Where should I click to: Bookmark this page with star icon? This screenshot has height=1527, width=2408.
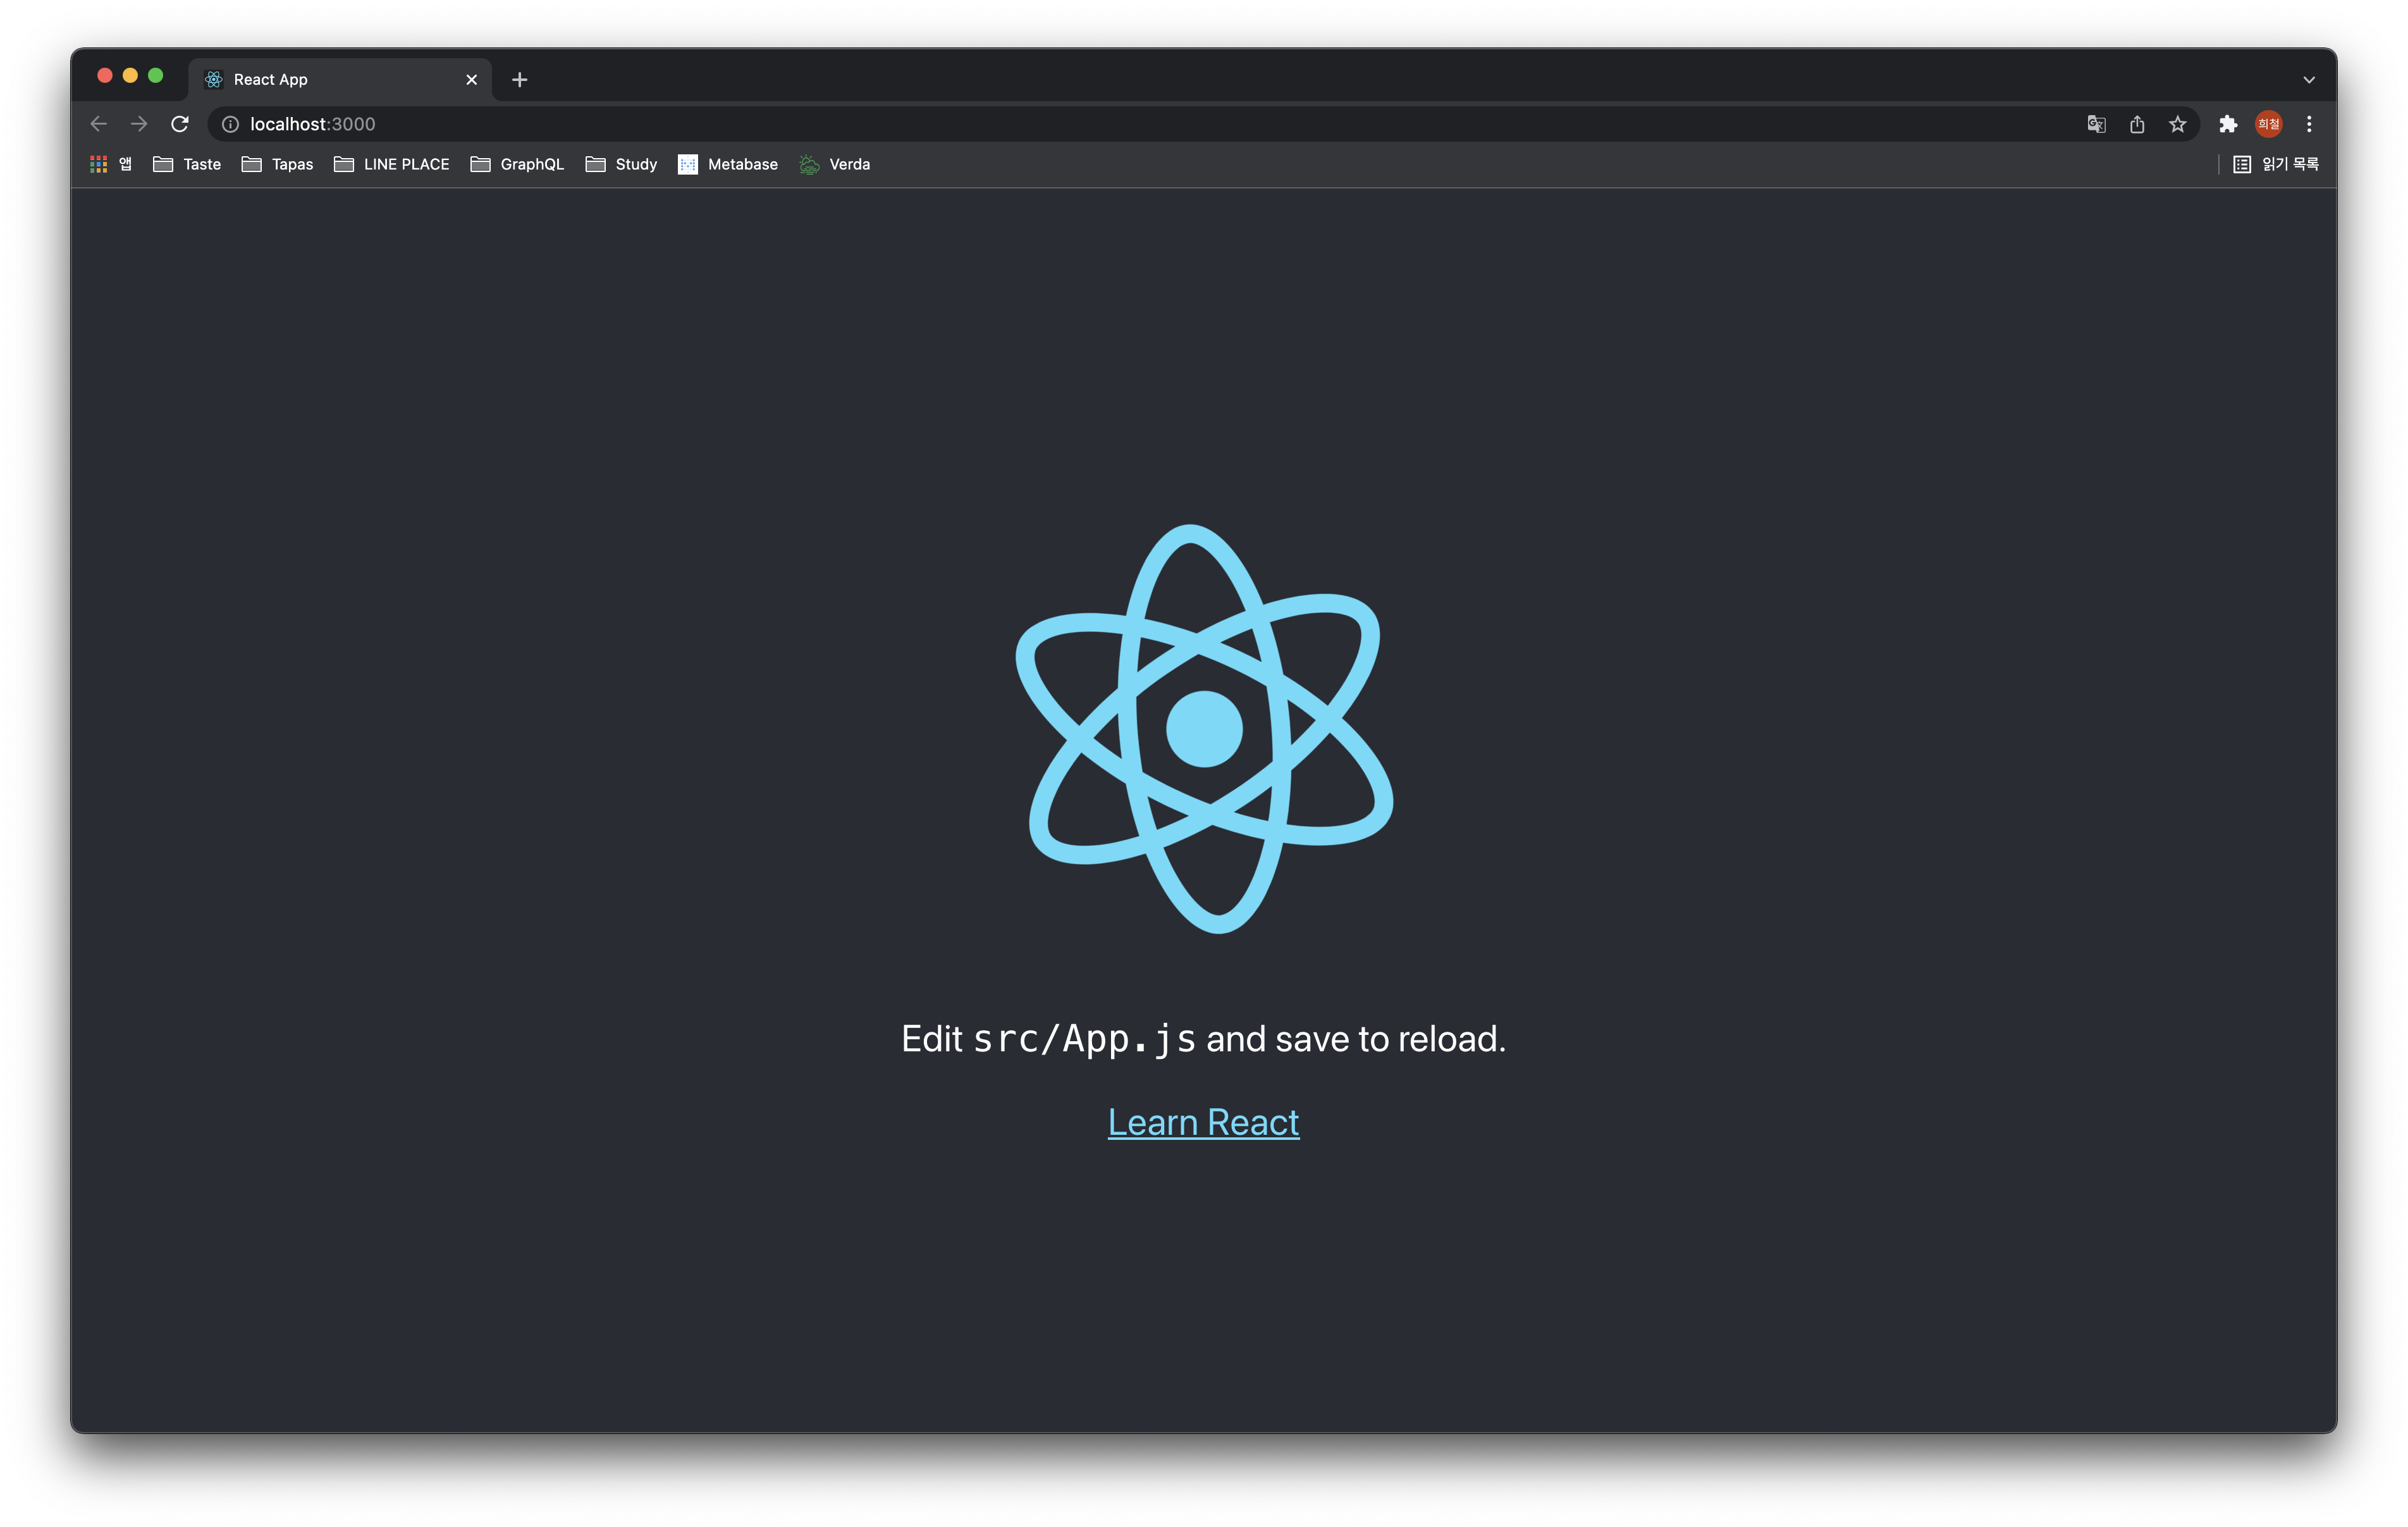[2177, 124]
